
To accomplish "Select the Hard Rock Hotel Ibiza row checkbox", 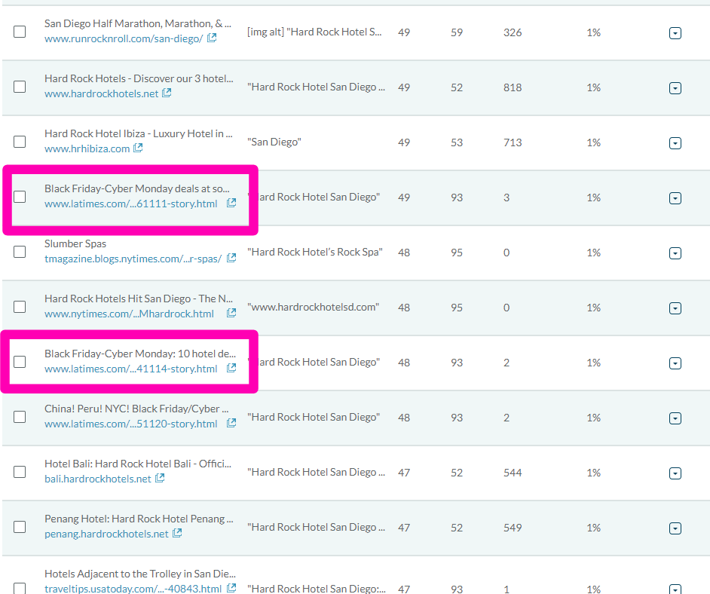I will 20,142.
